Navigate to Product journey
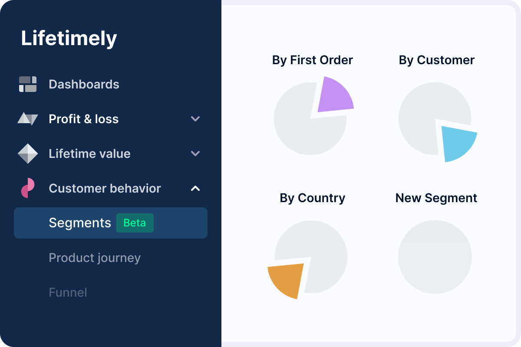The height and width of the screenshot is (347, 521). point(95,258)
